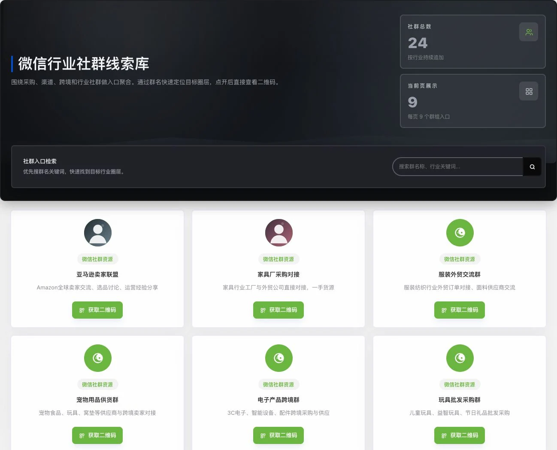Click the 每页 9 个群组入口 caption

[x=429, y=117]
